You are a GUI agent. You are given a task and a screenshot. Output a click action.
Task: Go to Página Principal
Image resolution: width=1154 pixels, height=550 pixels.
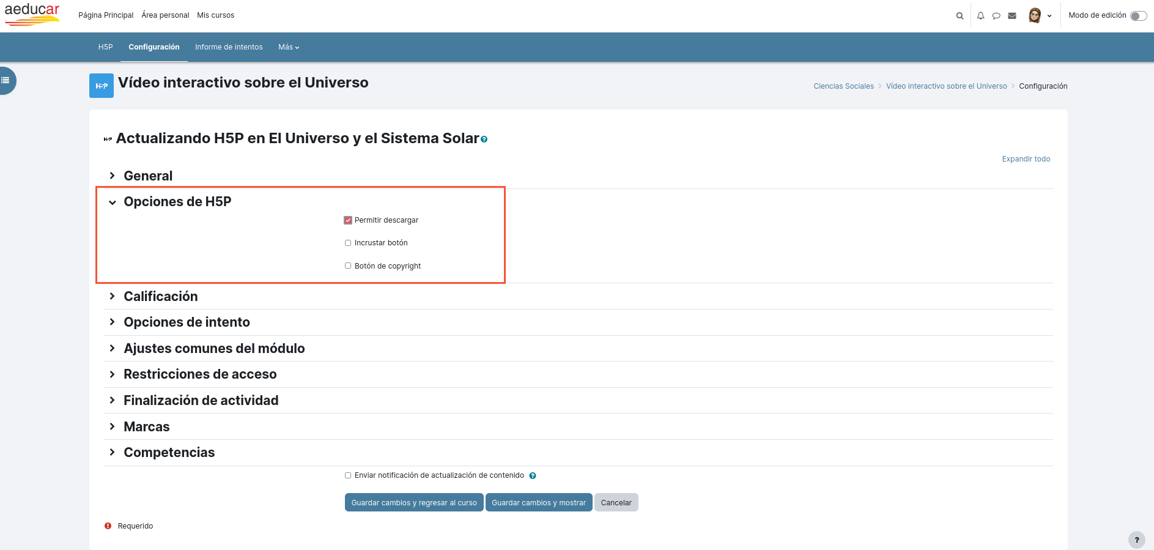click(106, 15)
